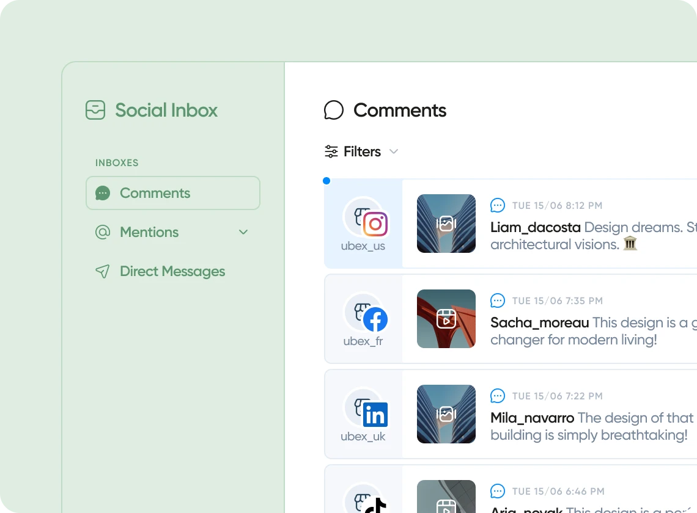The image size is (697, 513).
Task: Select the ubex_uk account label
Action: click(363, 437)
